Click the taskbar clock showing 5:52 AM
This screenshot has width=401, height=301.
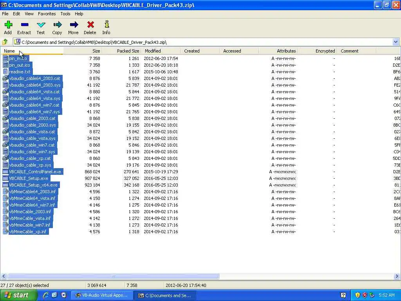pyautogui.click(x=387, y=295)
